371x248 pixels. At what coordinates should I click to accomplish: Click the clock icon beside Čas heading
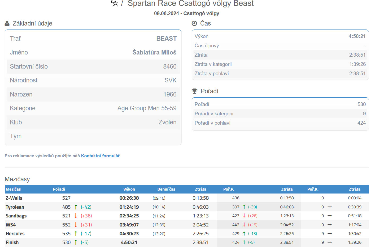[194, 23]
